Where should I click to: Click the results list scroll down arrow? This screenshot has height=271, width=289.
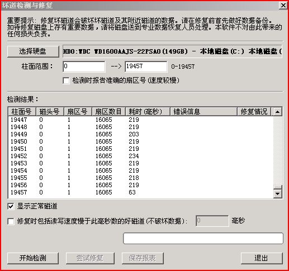[277, 194]
